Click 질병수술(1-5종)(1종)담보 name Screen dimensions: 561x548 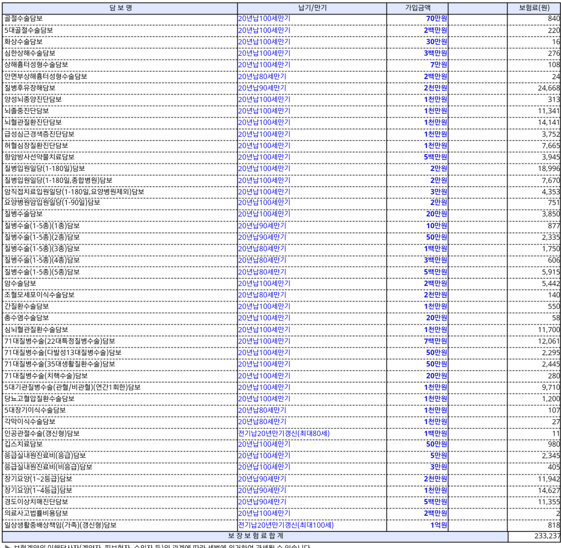(42, 226)
